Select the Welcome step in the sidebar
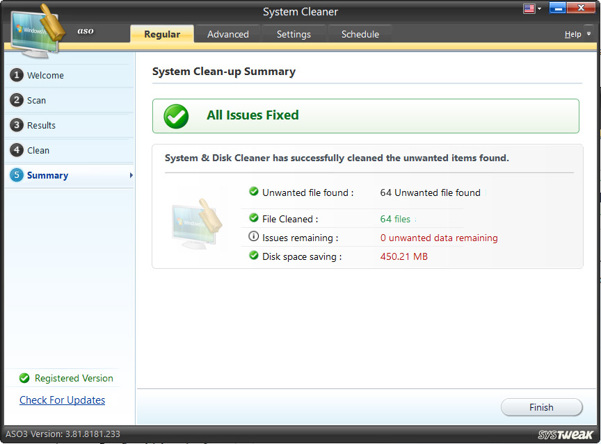Image resolution: width=601 pixels, height=444 pixels. point(42,75)
